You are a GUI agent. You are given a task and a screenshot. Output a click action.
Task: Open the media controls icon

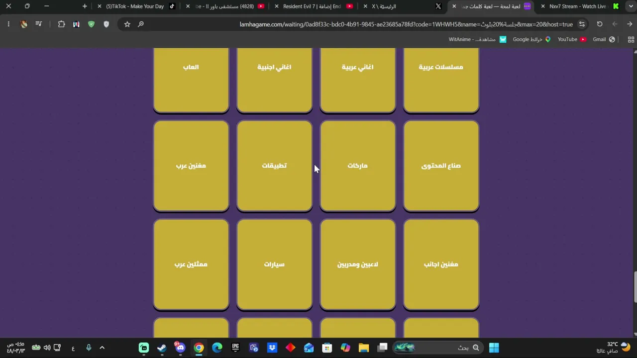pos(39,24)
